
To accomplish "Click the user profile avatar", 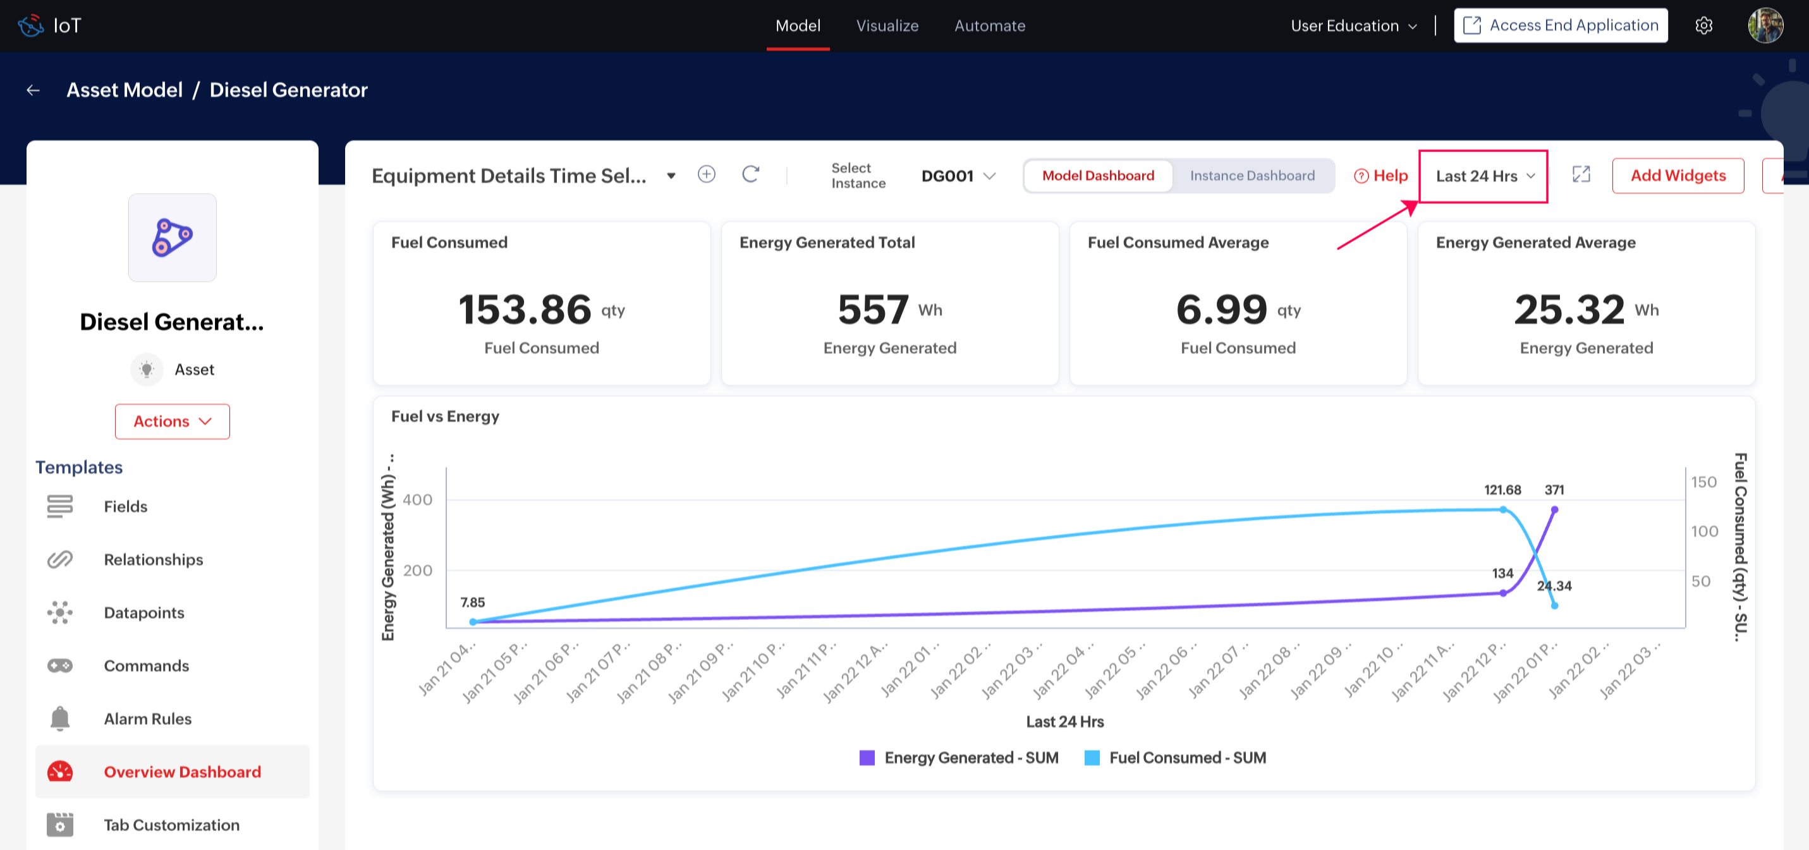I will 1764,26.
